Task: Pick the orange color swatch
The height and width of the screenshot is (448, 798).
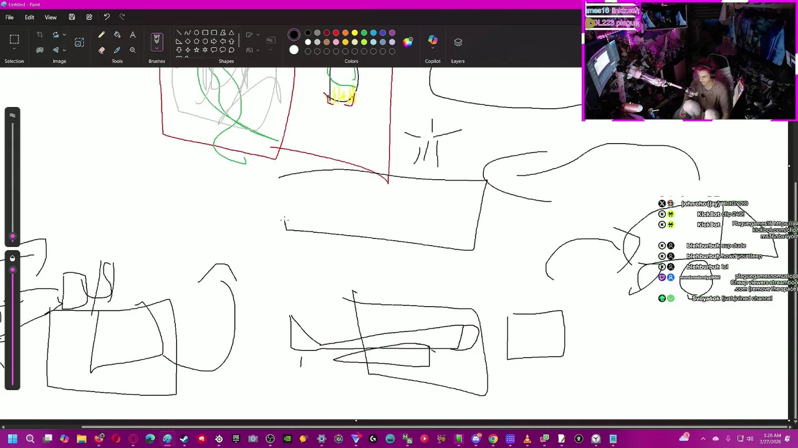Action: [x=345, y=32]
